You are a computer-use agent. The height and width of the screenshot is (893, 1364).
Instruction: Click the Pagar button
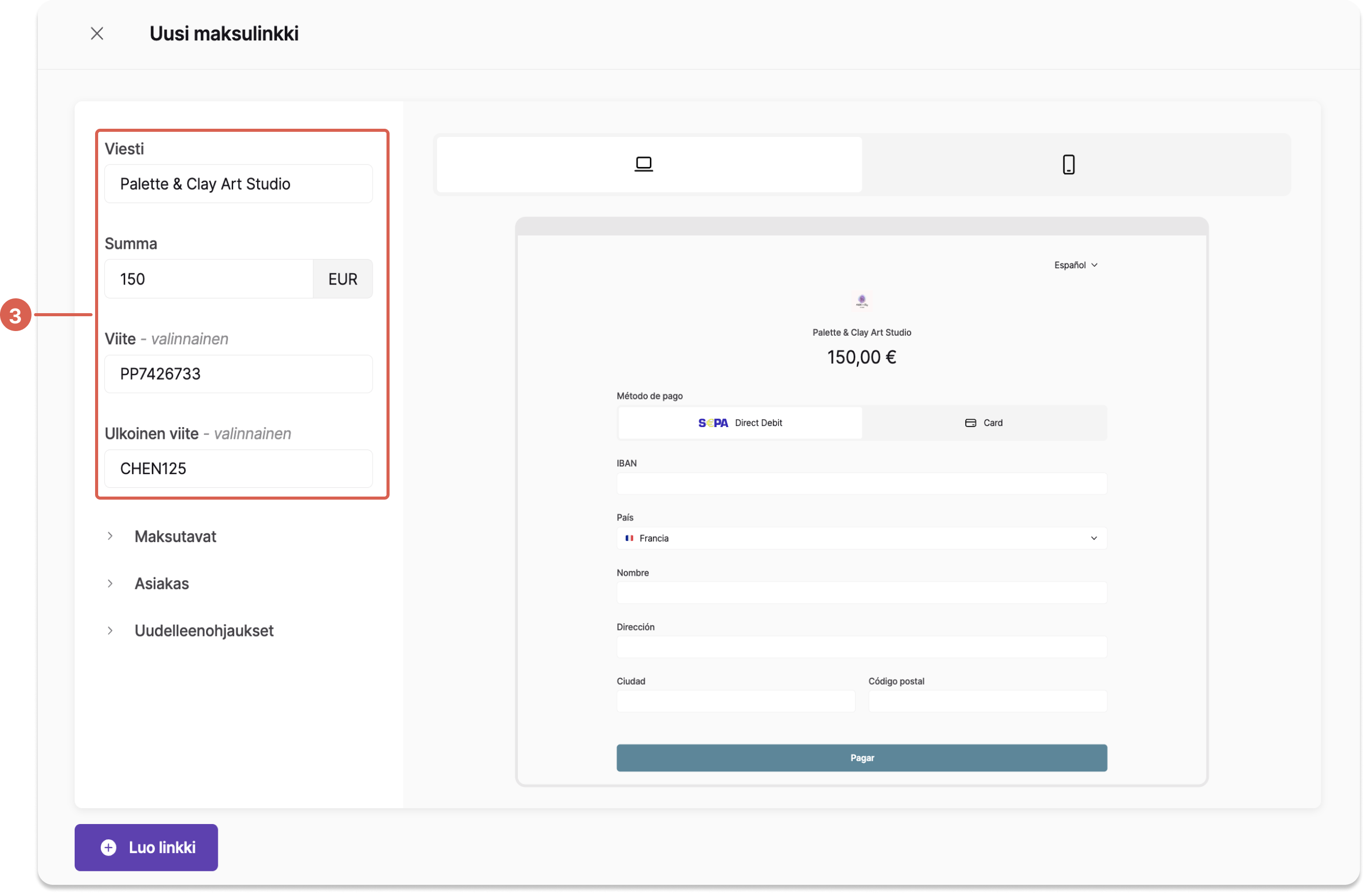click(x=861, y=758)
